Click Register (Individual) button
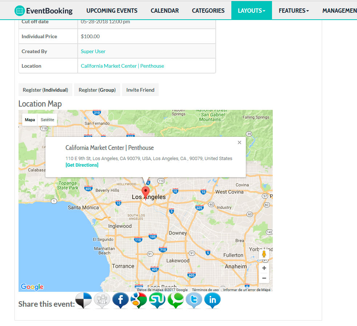 tap(45, 90)
